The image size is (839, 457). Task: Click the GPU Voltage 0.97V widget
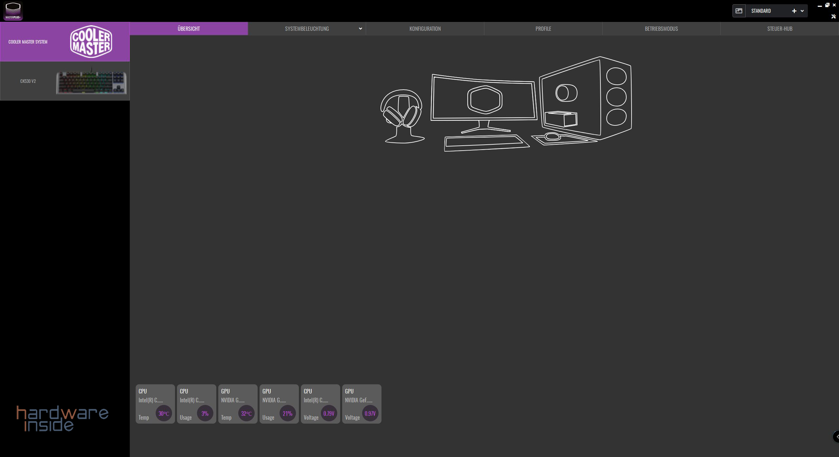point(361,404)
